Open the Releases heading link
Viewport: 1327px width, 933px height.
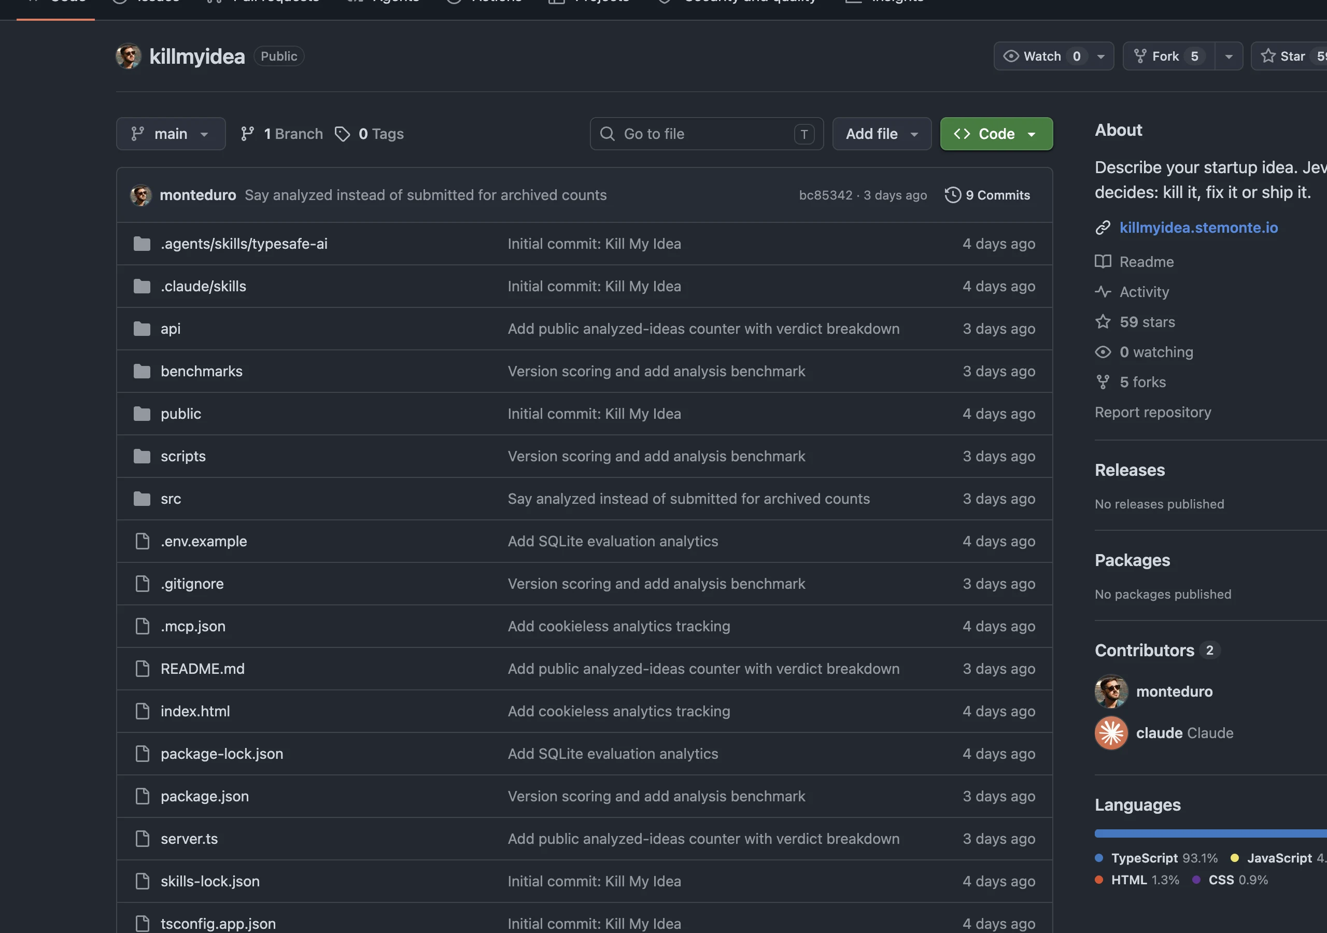pyautogui.click(x=1130, y=470)
